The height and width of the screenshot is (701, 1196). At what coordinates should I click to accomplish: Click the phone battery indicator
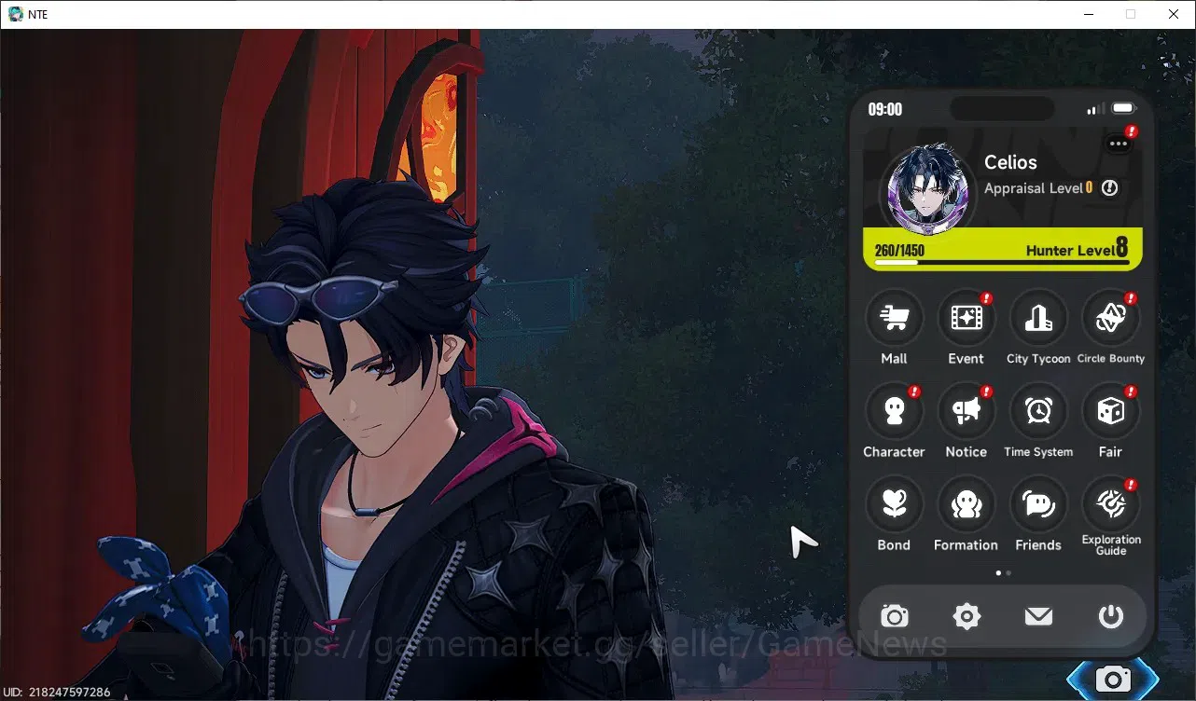click(1123, 108)
